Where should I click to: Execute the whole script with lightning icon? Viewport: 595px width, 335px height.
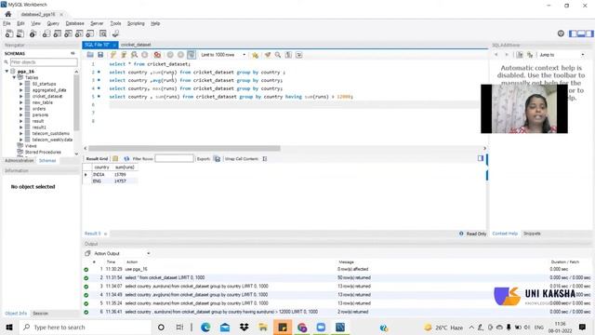pos(113,55)
